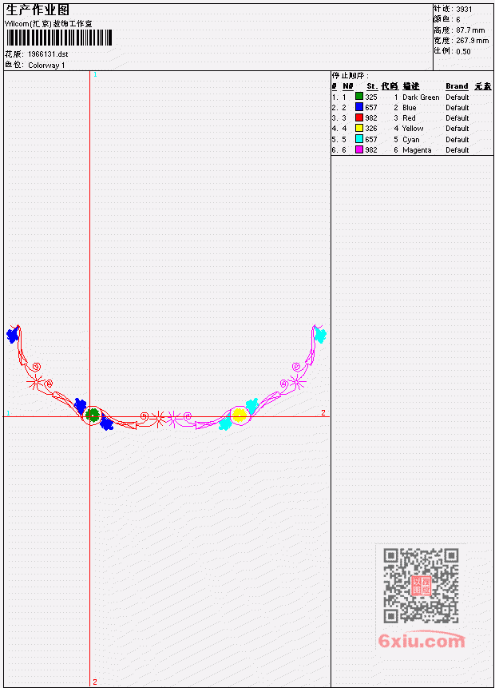Click Default brand in Dark Green row
The width and height of the screenshot is (495, 688).
(x=457, y=97)
